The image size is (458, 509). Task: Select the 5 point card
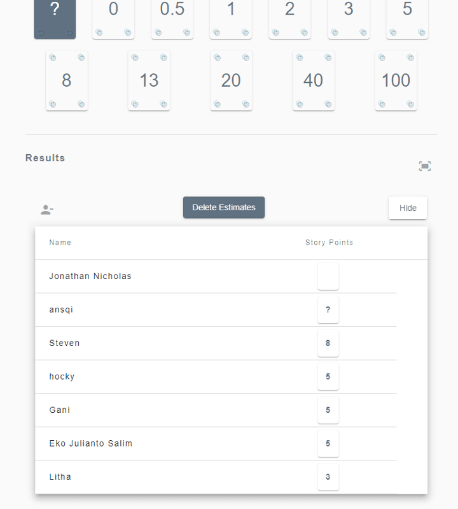click(x=407, y=19)
